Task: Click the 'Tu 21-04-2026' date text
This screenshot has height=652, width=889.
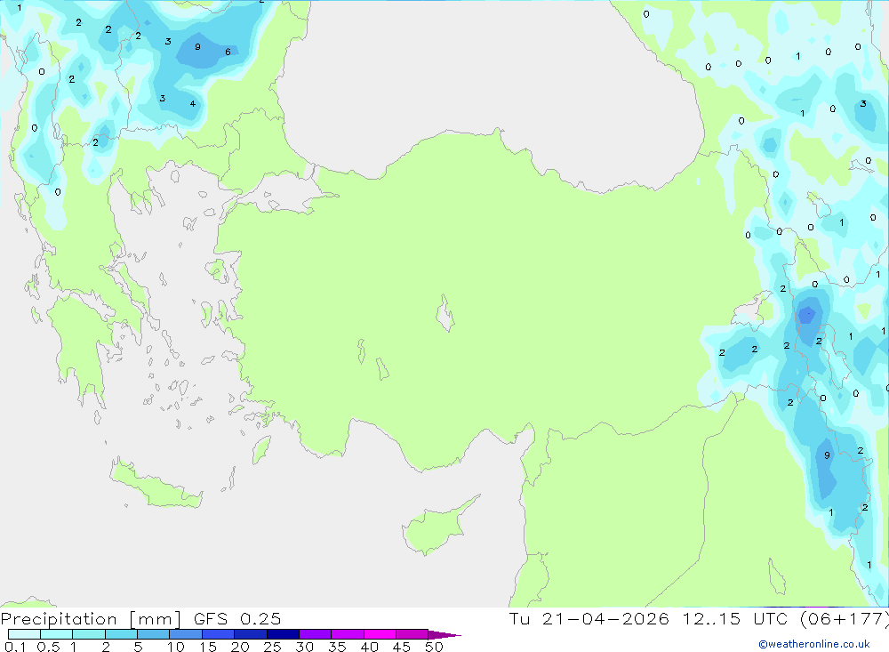Action: pos(589,618)
